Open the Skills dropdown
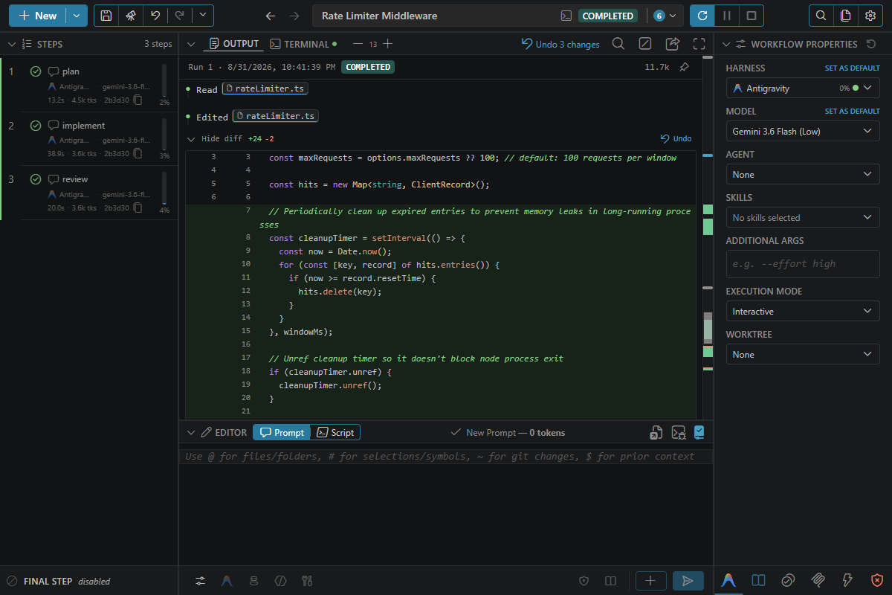The height and width of the screenshot is (595, 892). 803,217
